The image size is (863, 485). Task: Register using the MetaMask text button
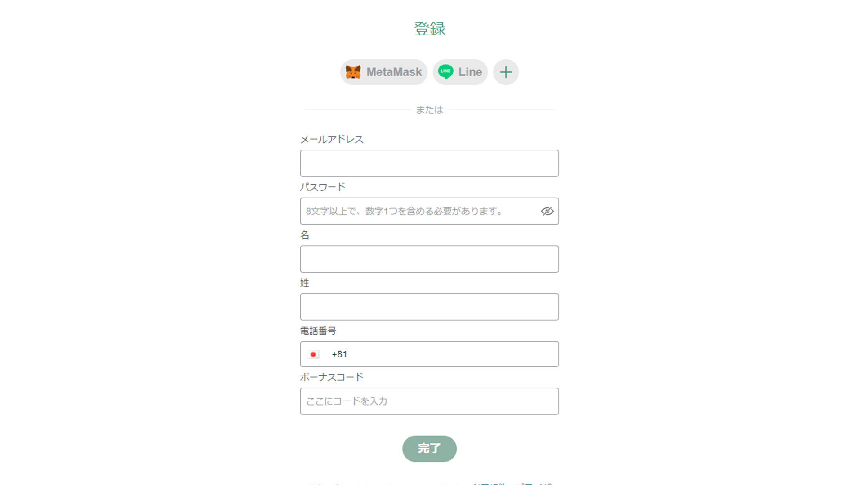pyautogui.click(x=394, y=72)
